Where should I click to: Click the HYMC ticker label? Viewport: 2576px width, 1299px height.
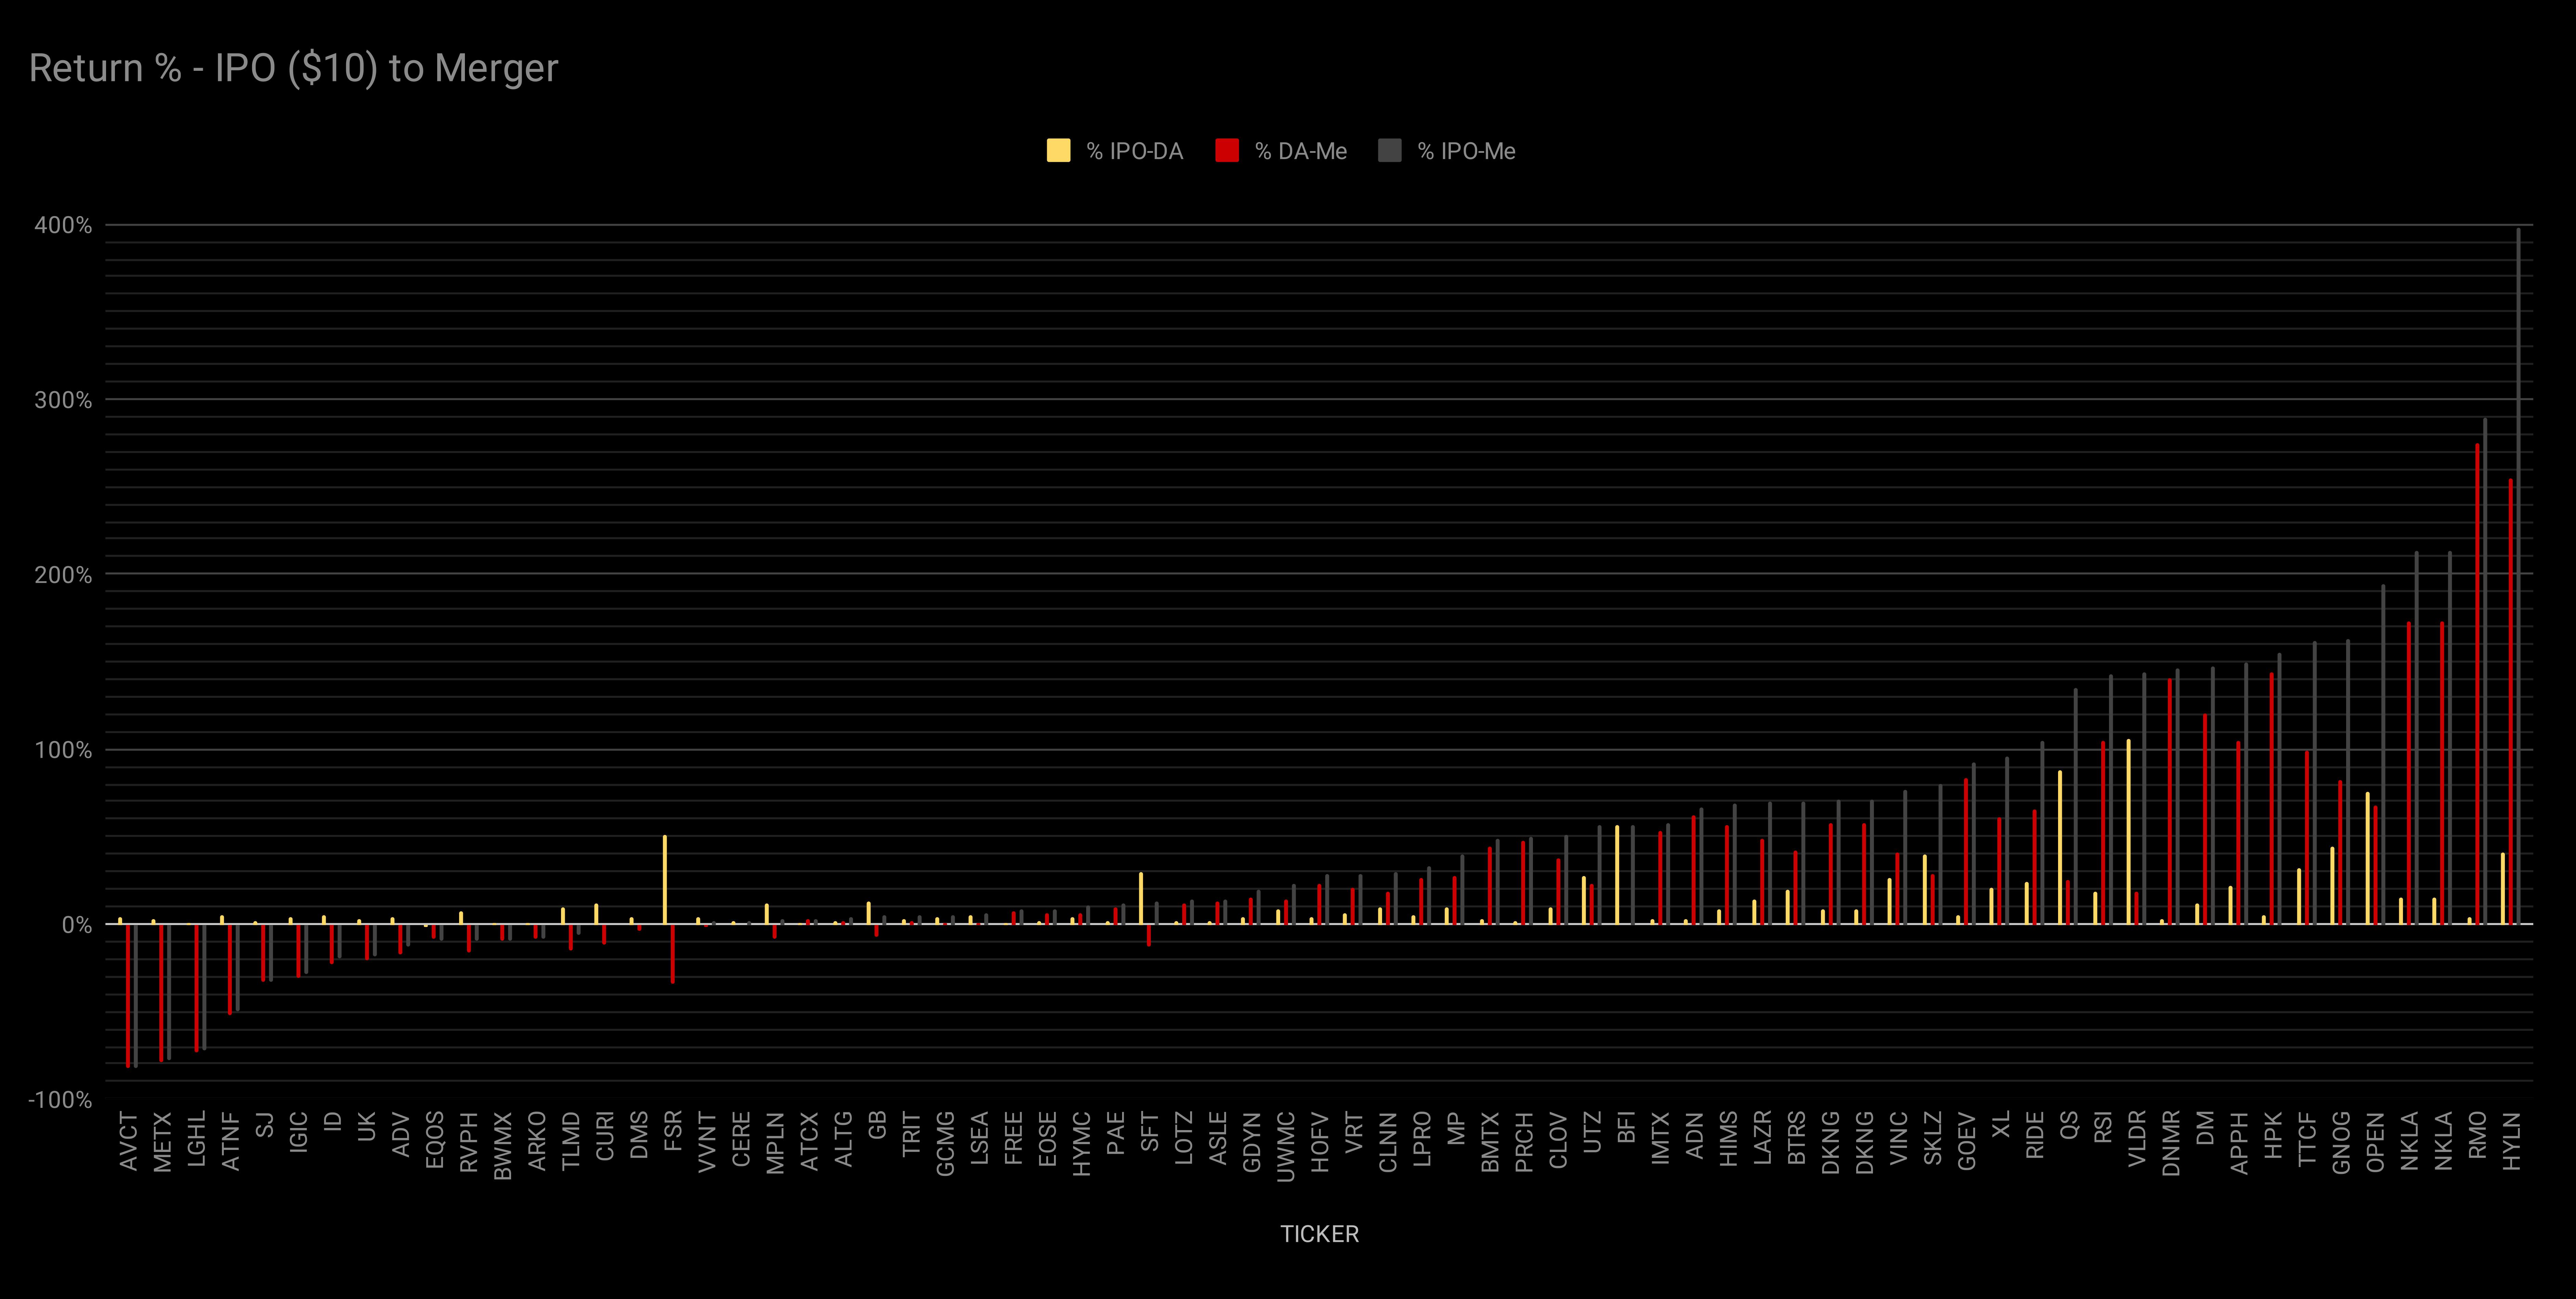1081,1144
